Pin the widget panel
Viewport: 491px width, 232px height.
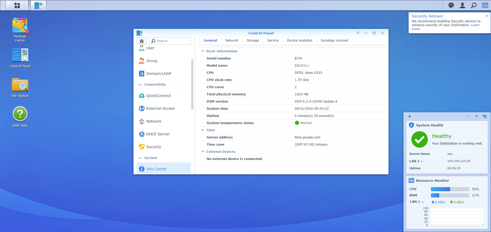(x=476, y=116)
